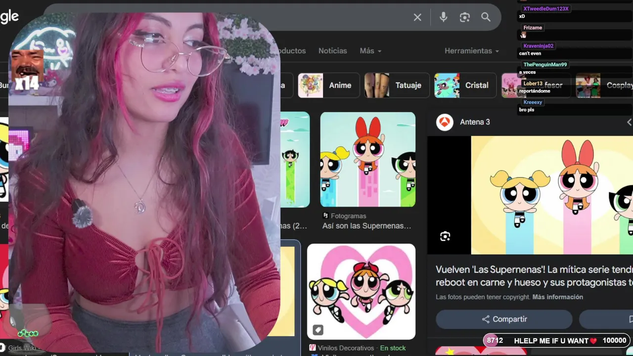Click chat username XTweedleDum123X
The image size is (633, 356).
546,9
